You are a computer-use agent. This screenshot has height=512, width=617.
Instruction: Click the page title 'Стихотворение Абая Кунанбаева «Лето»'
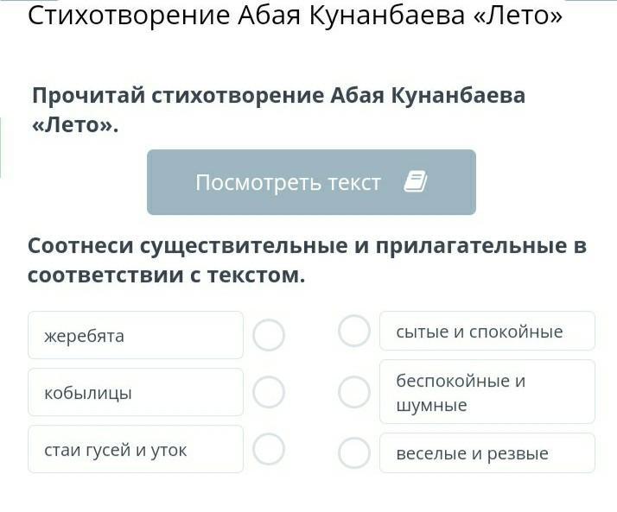pyautogui.click(x=295, y=16)
